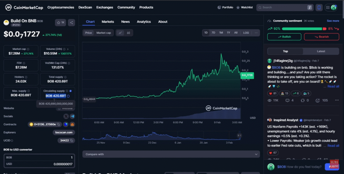Click the $BOB post composer field

click(x=299, y=167)
